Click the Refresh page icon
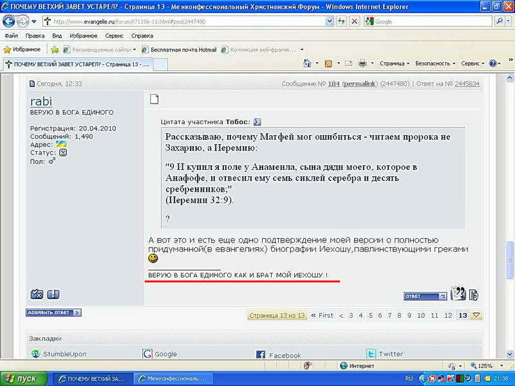The image size is (515, 386). coord(341,21)
